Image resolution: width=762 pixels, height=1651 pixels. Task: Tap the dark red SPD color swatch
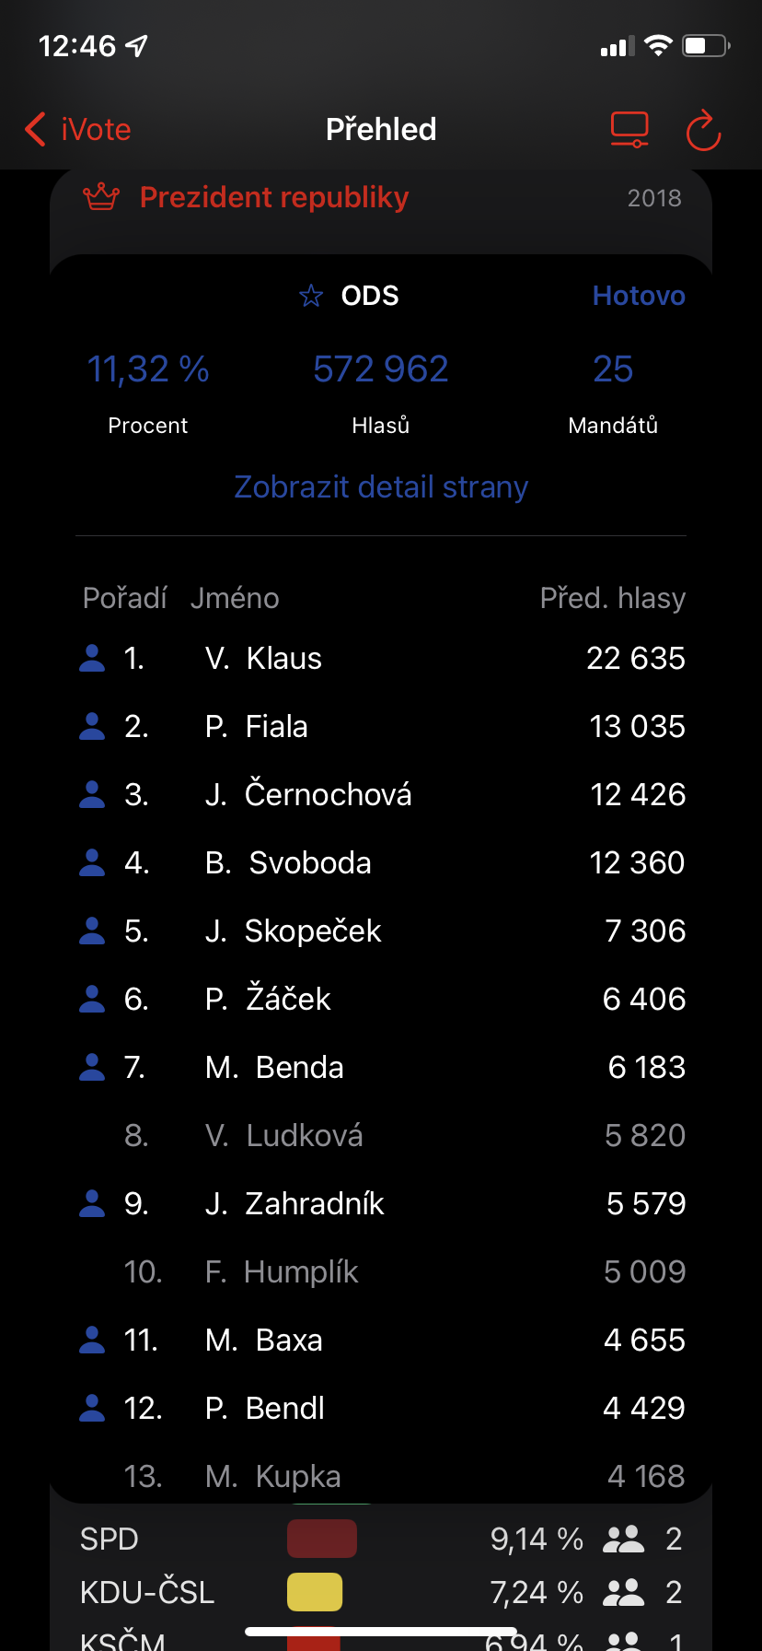(321, 1539)
